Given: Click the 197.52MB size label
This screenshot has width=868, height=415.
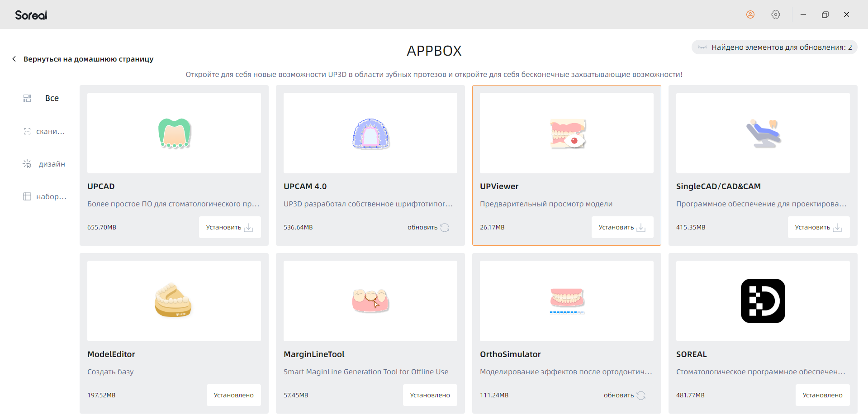Looking at the screenshot, I should [101, 395].
